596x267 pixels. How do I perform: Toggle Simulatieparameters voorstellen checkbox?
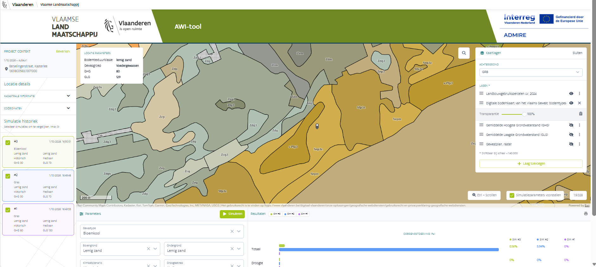[512, 195]
